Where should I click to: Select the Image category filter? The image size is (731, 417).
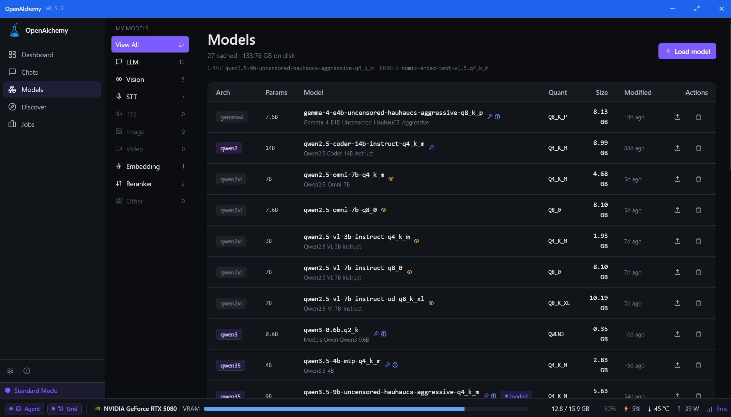click(x=150, y=132)
